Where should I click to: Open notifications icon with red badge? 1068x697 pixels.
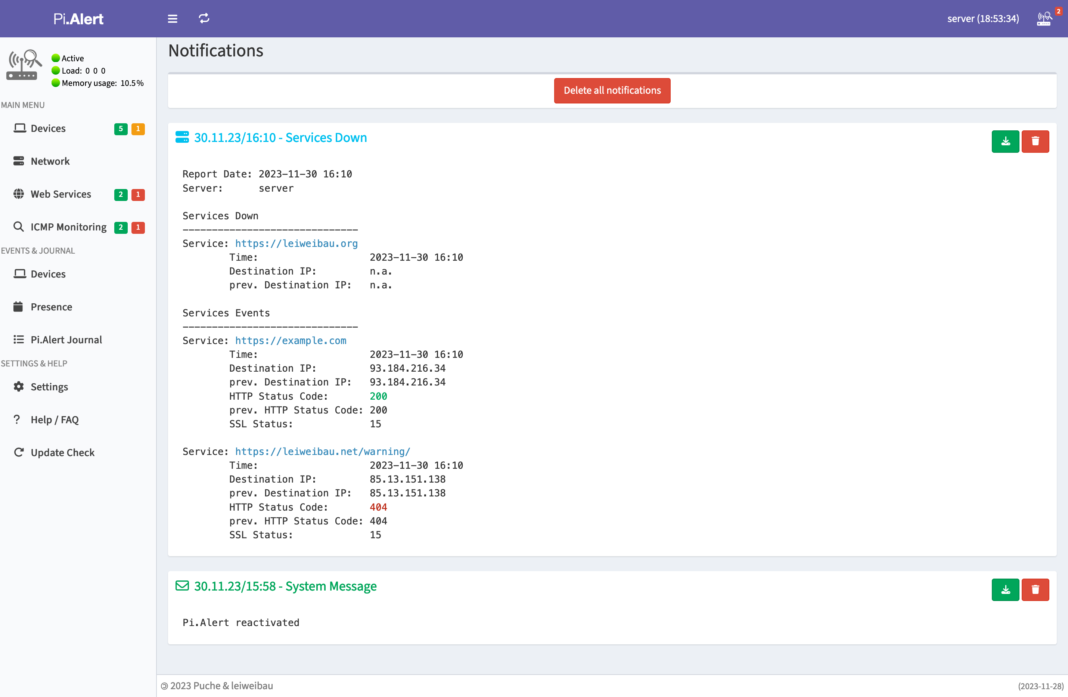(x=1045, y=18)
